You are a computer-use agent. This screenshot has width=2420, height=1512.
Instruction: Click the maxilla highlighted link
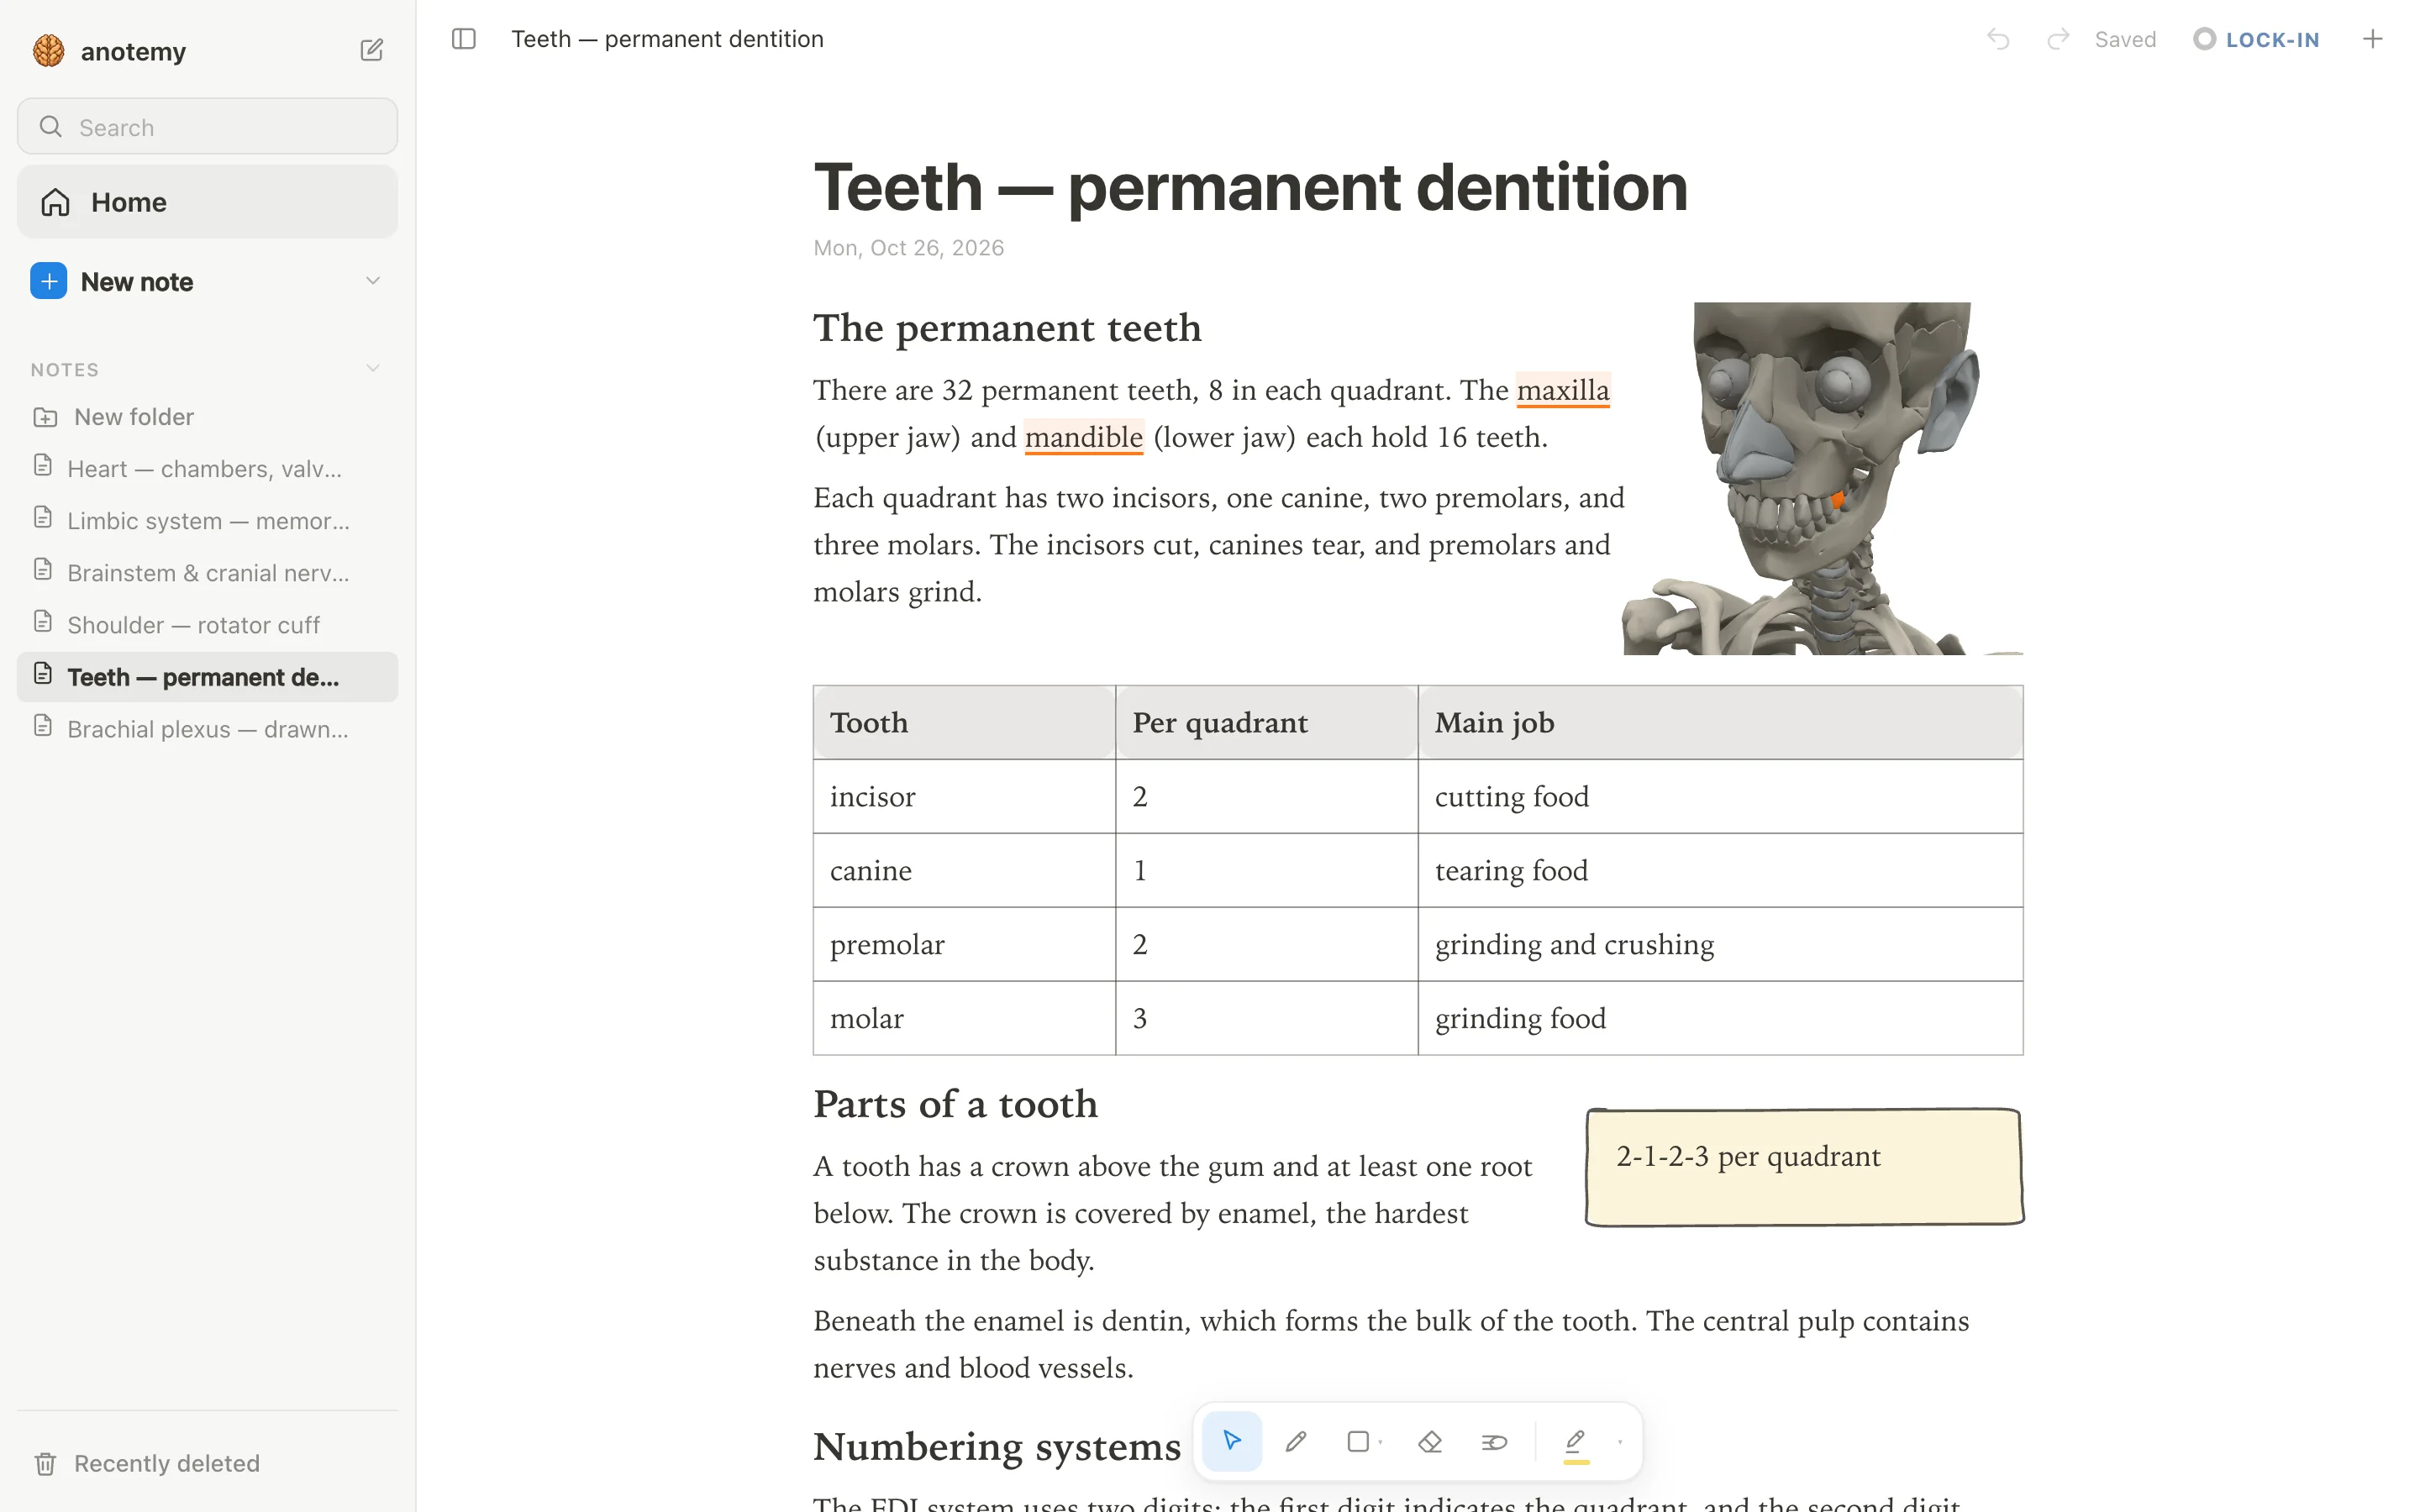point(1563,390)
